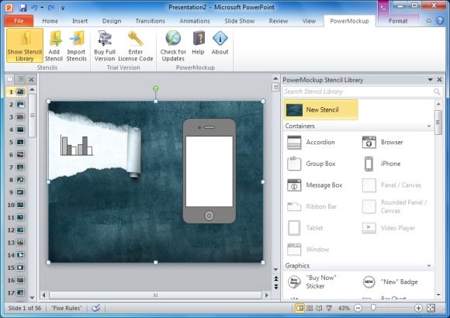Select the Accordion stencil

(x=311, y=143)
